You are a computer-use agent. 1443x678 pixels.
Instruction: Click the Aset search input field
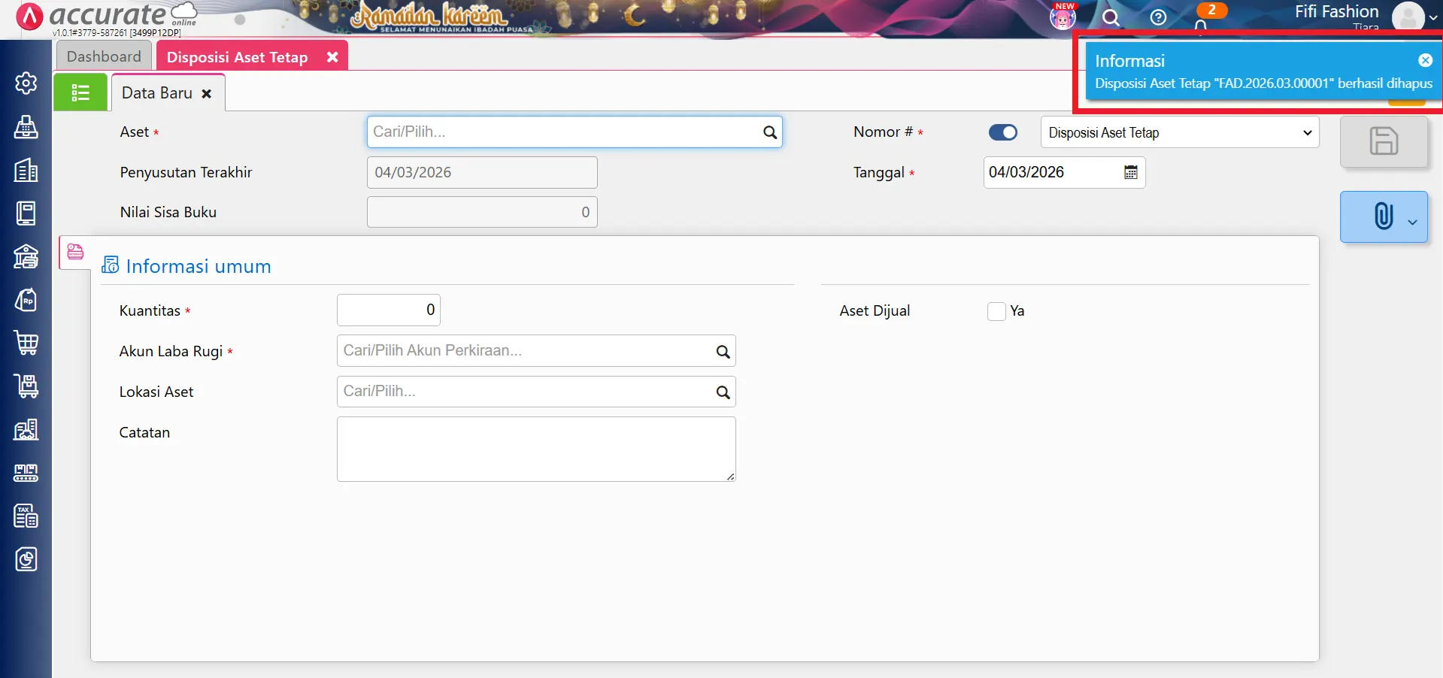[564, 132]
